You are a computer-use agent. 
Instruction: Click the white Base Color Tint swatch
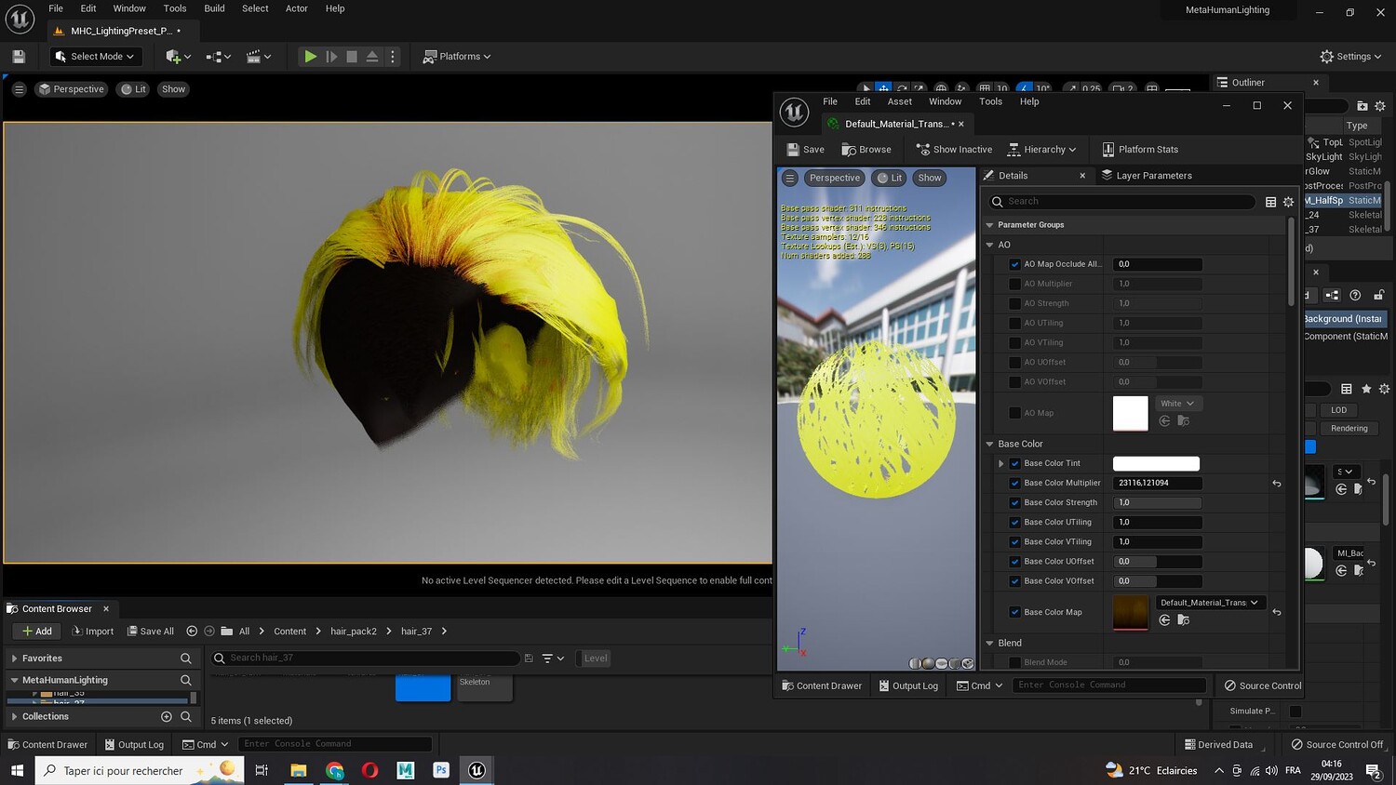click(1156, 464)
